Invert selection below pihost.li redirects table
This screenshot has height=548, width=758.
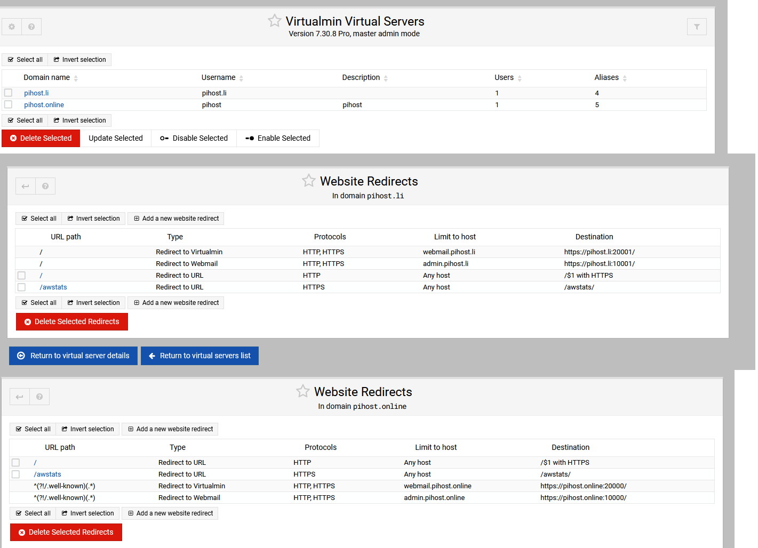93,303
